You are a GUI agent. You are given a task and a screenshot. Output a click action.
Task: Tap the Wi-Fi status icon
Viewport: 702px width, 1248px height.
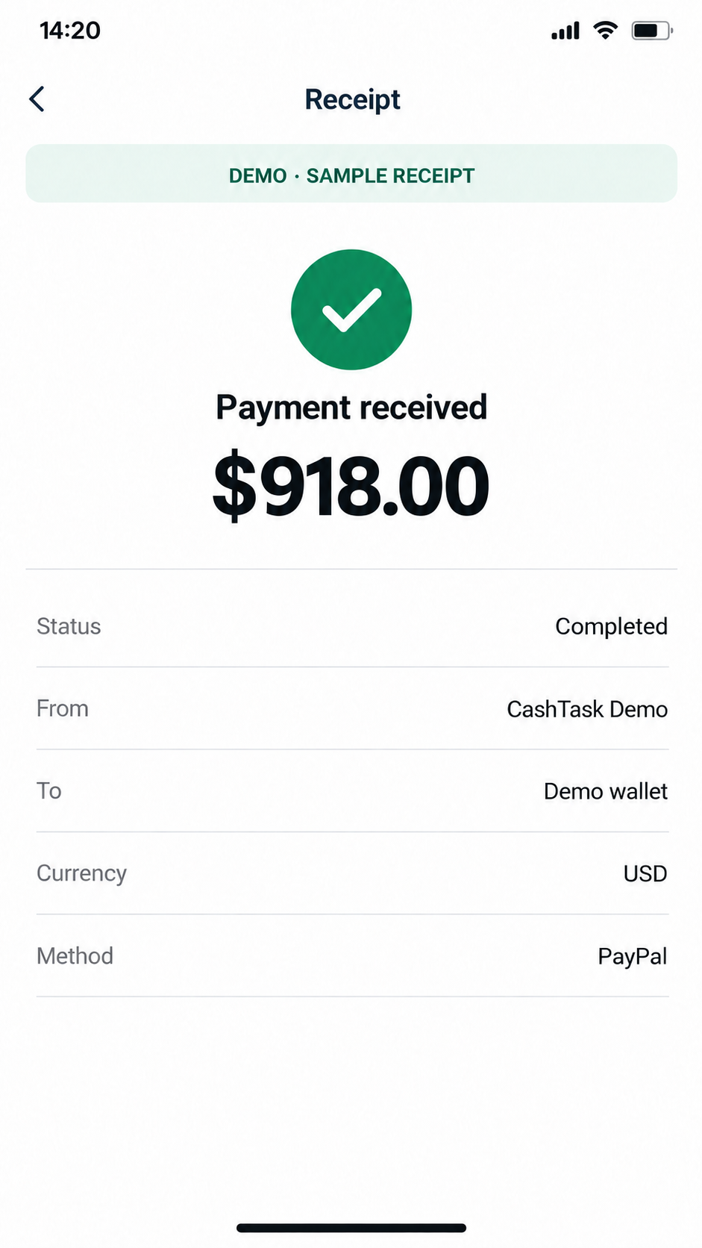pyautogui.click(x=606, y=31)
